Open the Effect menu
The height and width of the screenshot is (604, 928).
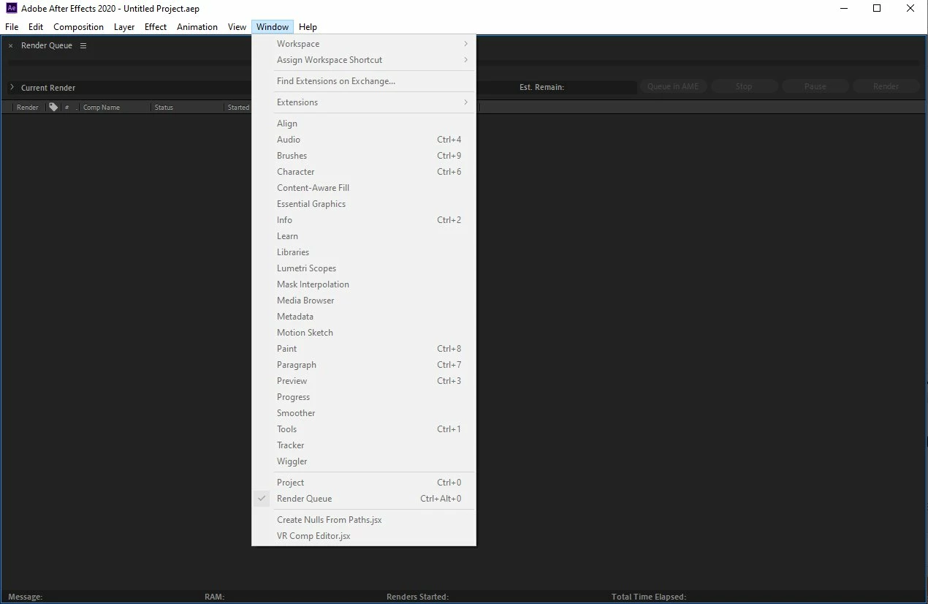pyautogui.click(x=156, y=27)
